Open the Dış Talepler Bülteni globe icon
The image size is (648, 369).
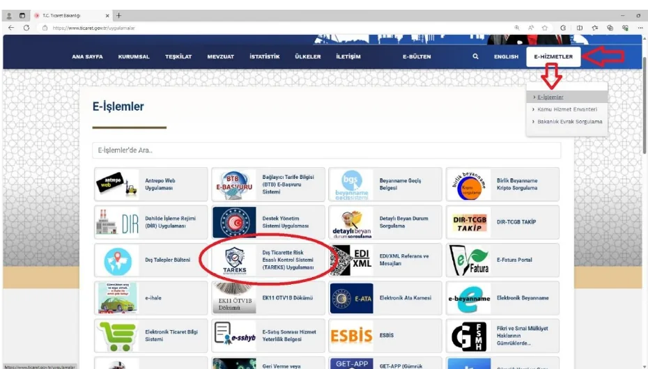pos(118,261)
